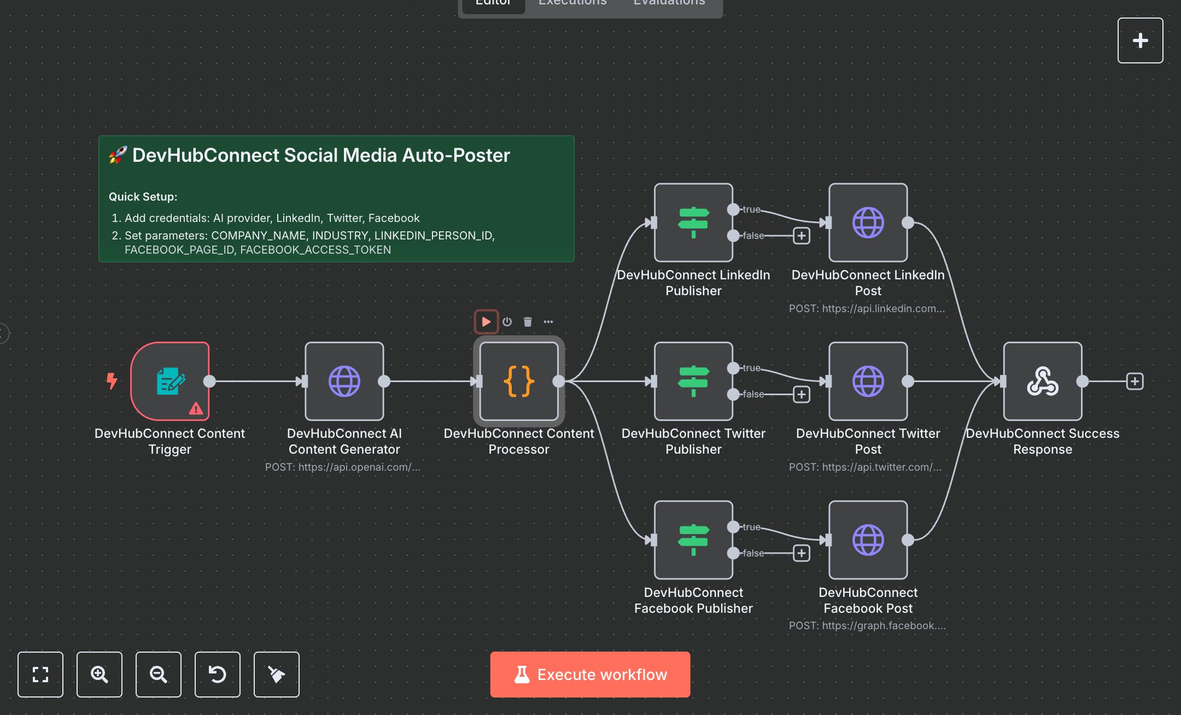The image size is (1181, 715).
Task: Tidy up the workflow with the broom icon
Action: [x=276, y=675]
